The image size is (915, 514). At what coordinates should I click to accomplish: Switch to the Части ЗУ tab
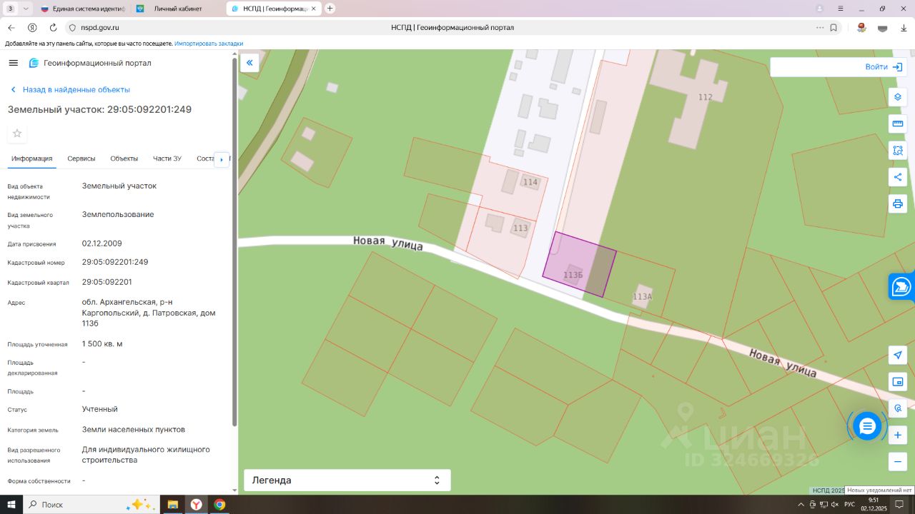[167, 158]
